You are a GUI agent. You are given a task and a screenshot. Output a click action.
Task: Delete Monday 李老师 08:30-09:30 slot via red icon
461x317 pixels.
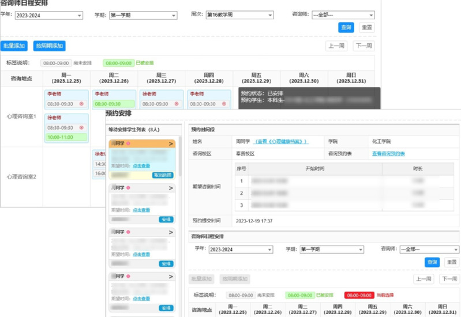coord(81,104)
